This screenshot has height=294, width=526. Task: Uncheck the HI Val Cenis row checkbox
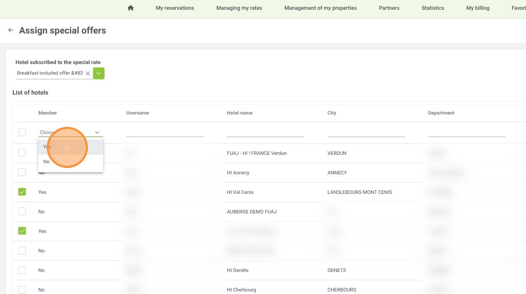point(22,192)
